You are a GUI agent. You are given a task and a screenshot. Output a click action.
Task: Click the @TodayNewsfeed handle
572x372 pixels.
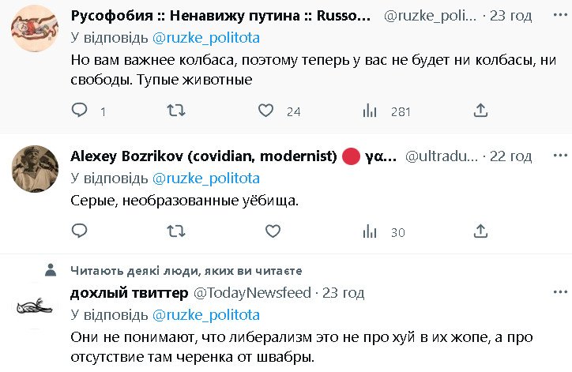[x=253, y=293]
